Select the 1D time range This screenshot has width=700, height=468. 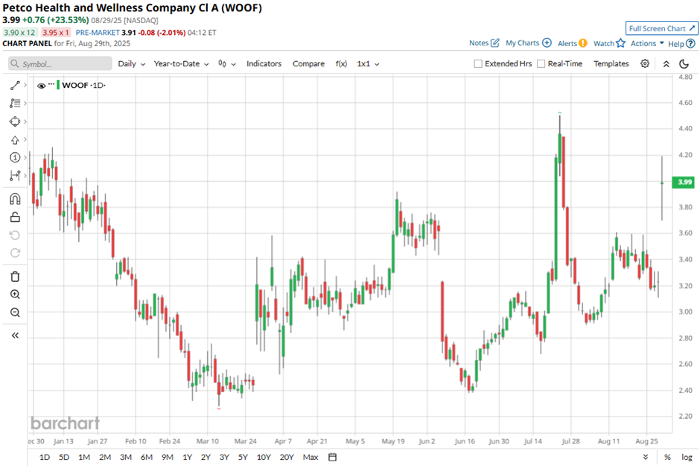point(45,458)
